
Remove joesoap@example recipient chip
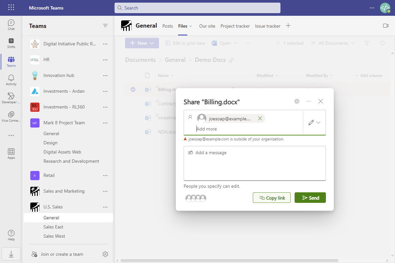260,118
